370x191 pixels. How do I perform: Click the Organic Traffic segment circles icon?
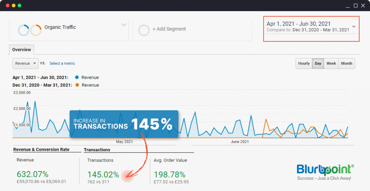(x=30, y=30)
